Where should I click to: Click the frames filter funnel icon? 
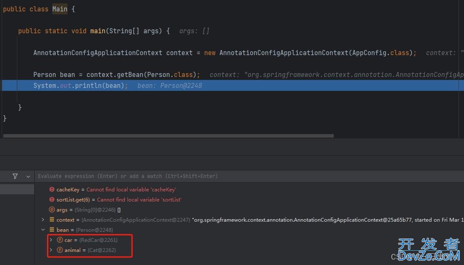tap(15, 176)
